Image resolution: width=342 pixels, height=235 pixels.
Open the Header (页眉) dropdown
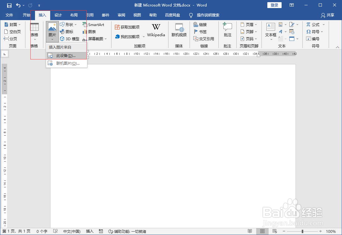point(256,25)
